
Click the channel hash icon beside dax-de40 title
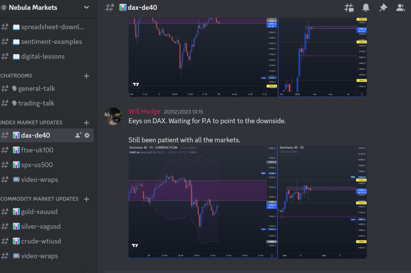[x=109, y=7]
